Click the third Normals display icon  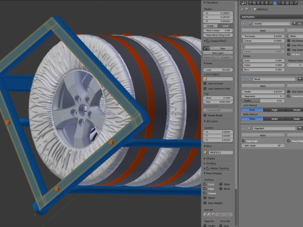coord(213,214)
